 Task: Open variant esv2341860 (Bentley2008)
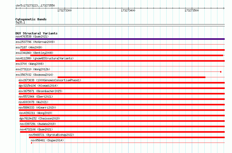(x=34, y=53)
